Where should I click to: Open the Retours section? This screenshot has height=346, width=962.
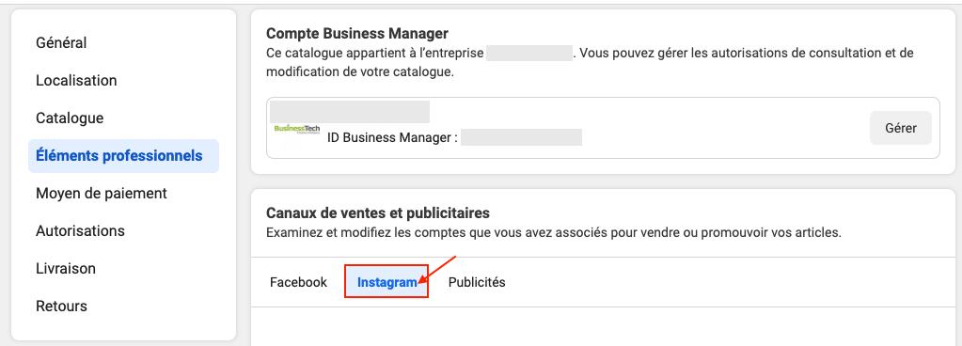pyautogui.click(x=61, y=306)
